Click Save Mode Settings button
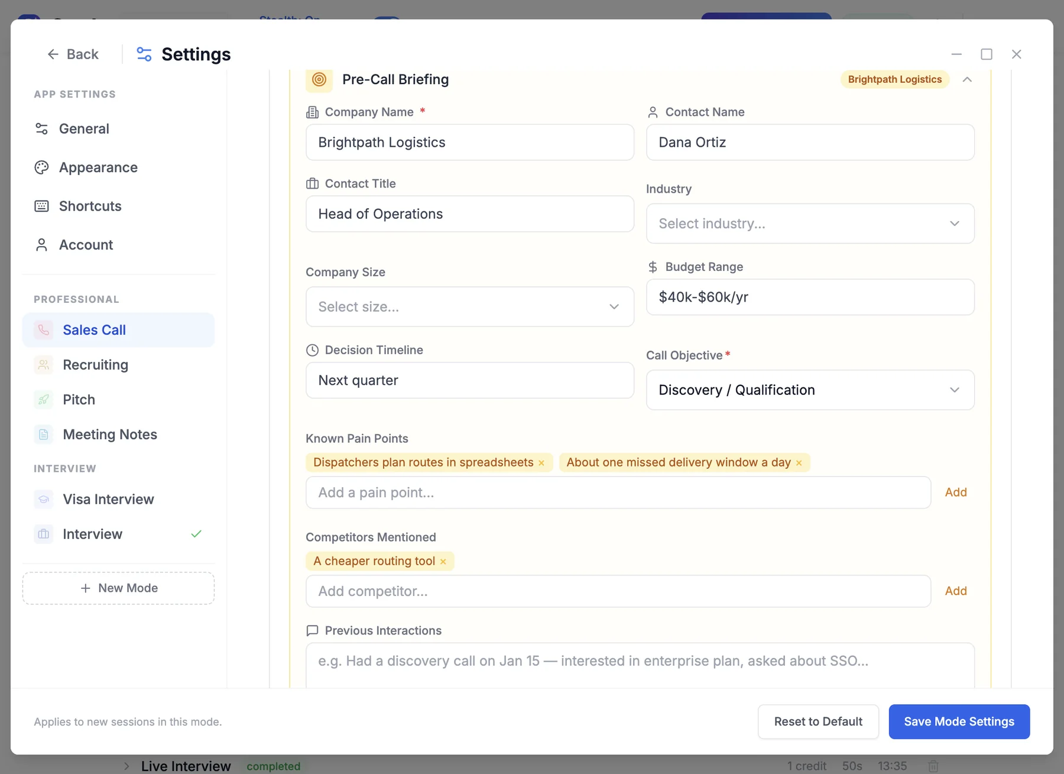 pyautogui.click(x=959, y=721)
